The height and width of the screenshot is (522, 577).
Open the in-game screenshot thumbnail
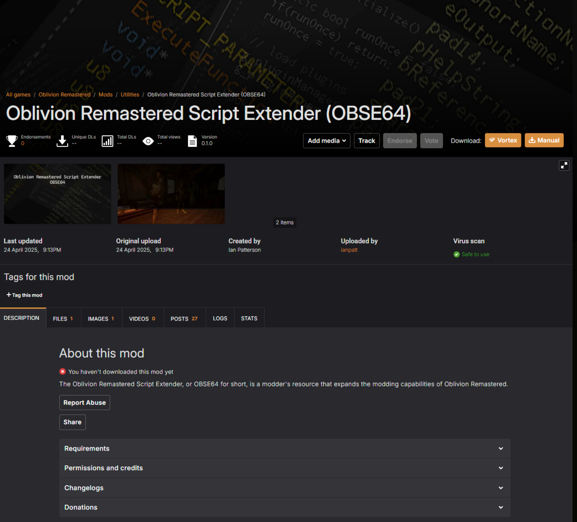click(x=171, y=194)
